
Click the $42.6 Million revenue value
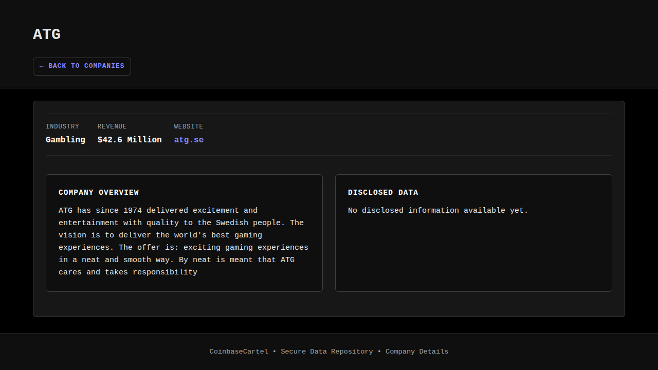pos(130,140)
